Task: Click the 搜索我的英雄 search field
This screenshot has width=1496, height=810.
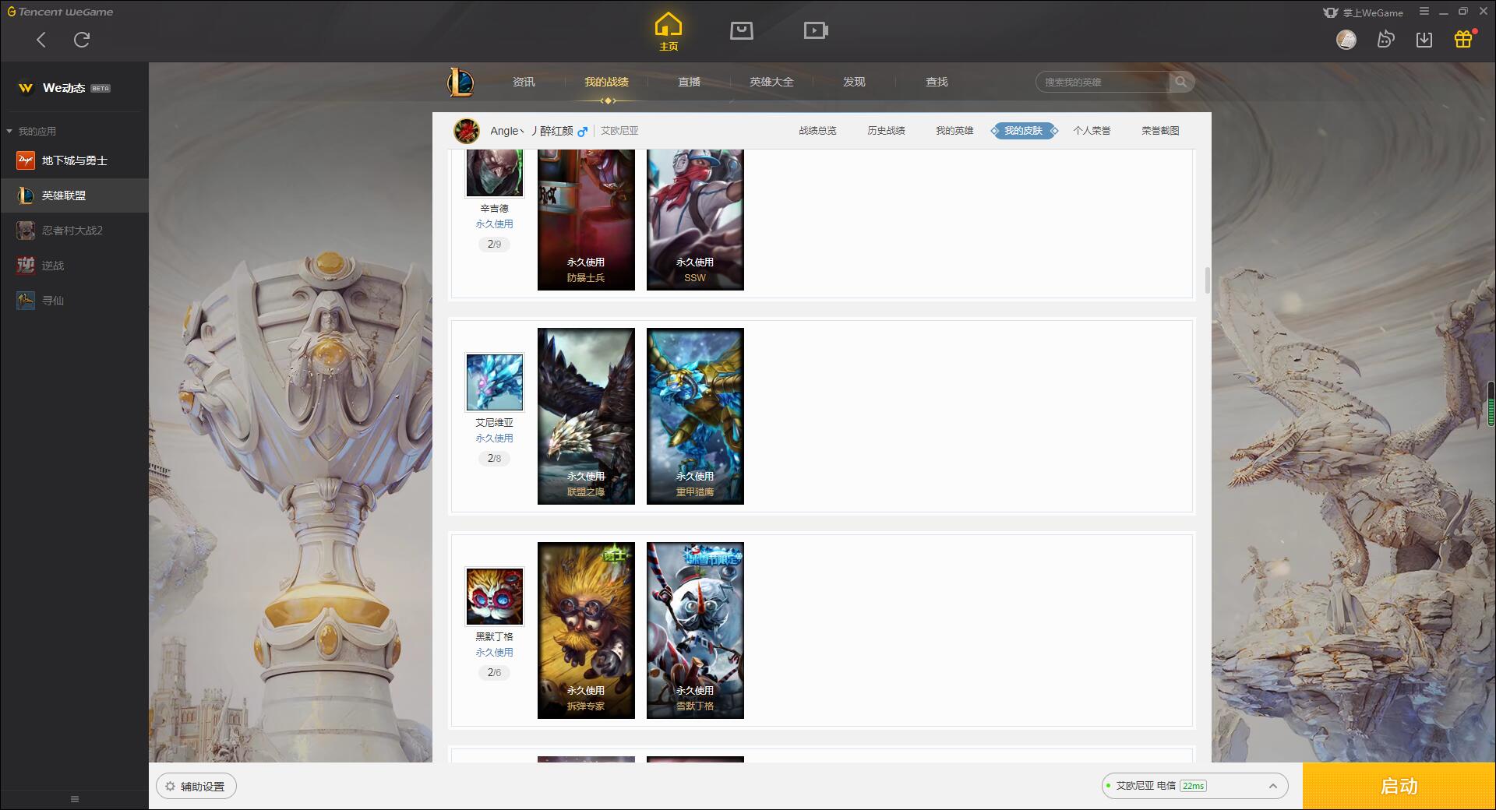Action: click(x=1103, y=82)
